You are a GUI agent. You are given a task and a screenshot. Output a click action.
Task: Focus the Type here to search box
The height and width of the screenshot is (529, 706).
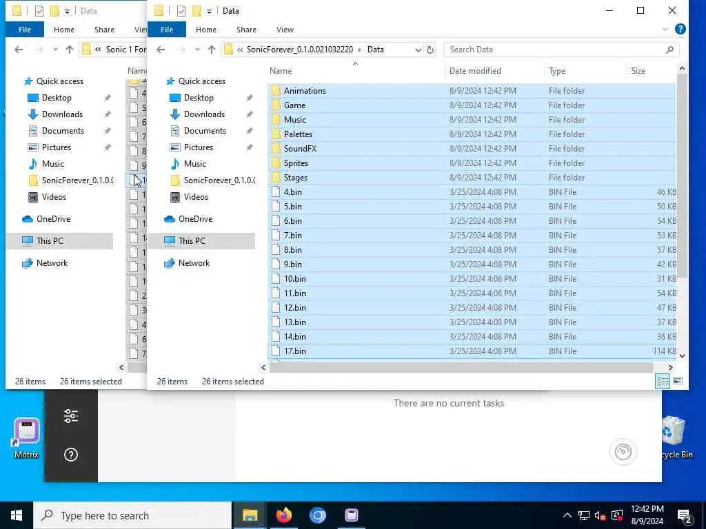pyautogui.click(x=132, y=515)
